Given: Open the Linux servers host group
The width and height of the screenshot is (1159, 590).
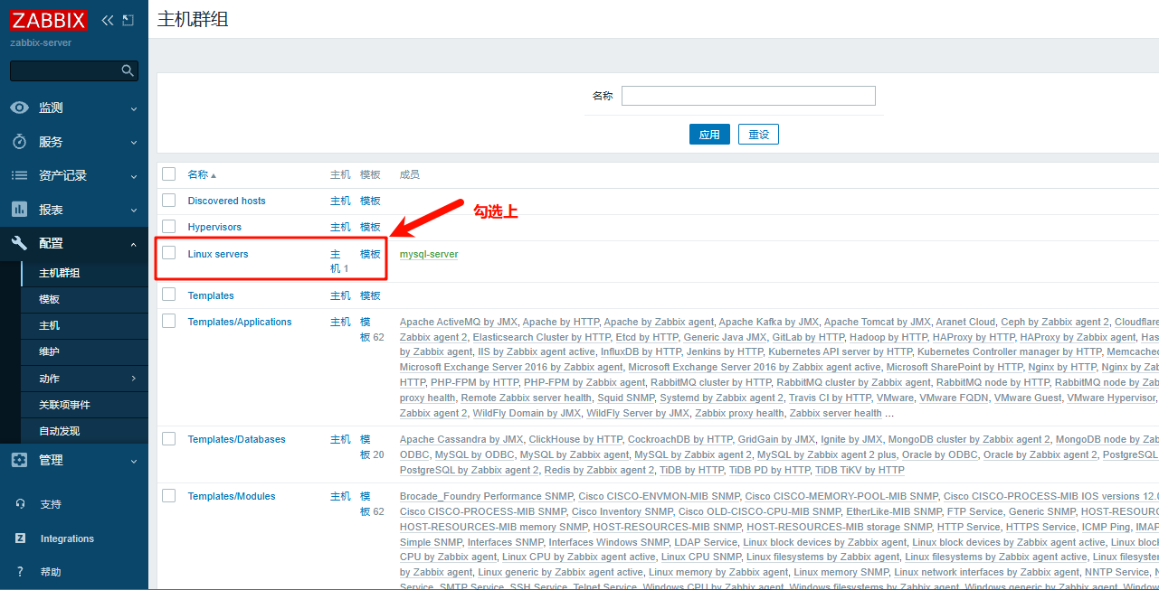Looking at the screenshot, I should pos(218,254).
